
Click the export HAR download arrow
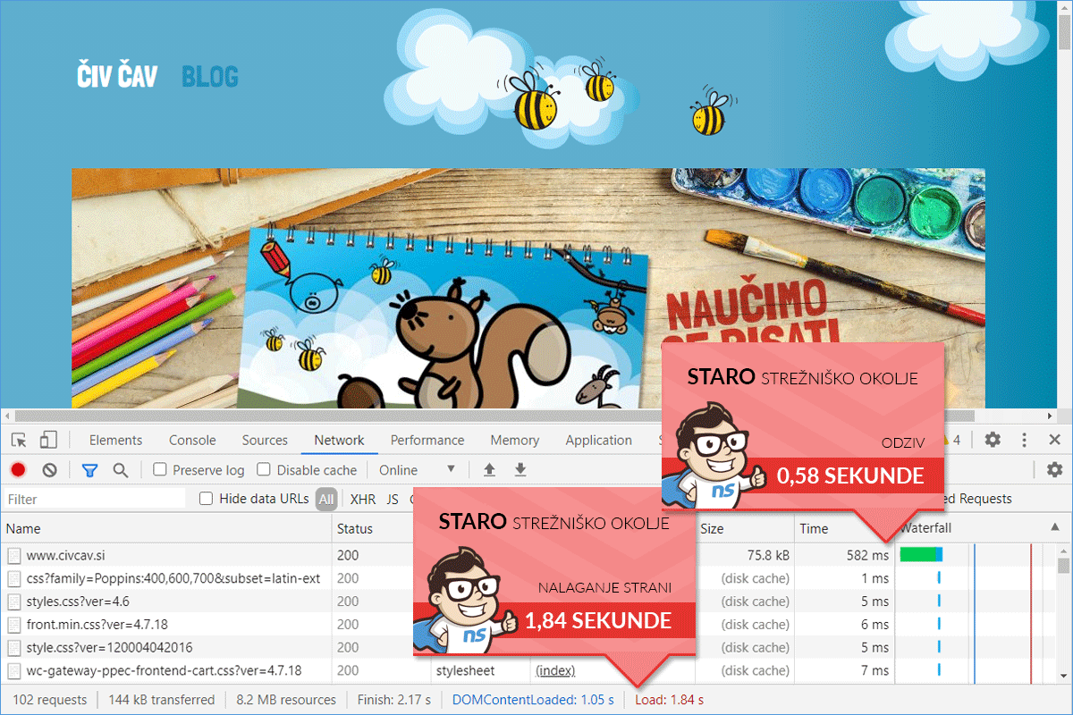[x=520, y=470]
